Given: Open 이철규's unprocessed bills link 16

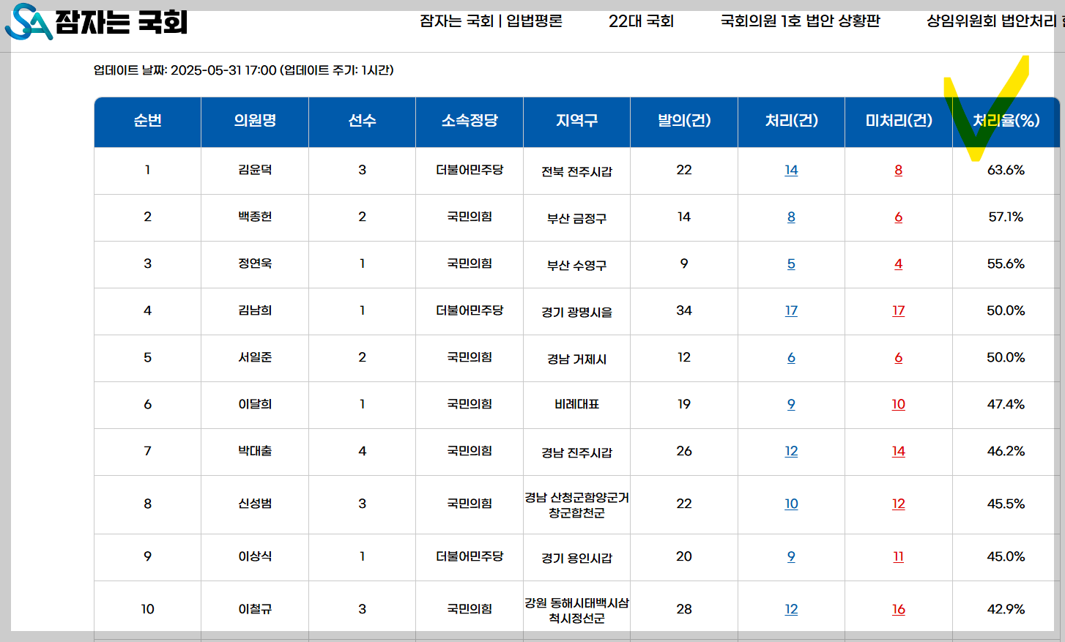Looking at the screenshot, I should 899,609.
